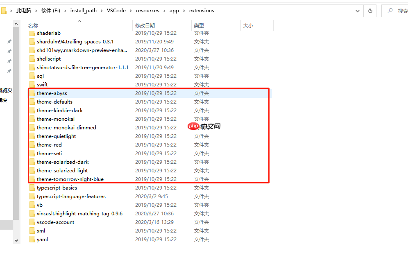Expand chevron after resources breadcrumb
Screen dimensions: 408x253
pyautogui.click(x=164, y=11)
